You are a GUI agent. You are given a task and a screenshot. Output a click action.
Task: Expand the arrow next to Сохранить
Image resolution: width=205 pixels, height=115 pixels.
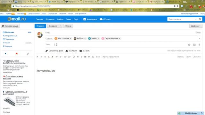coord(61,26)
